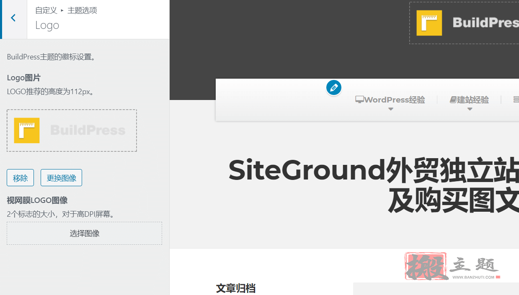Go back using the left chevron arrow
The image size is (519, 295).
(x=13, y=18)
